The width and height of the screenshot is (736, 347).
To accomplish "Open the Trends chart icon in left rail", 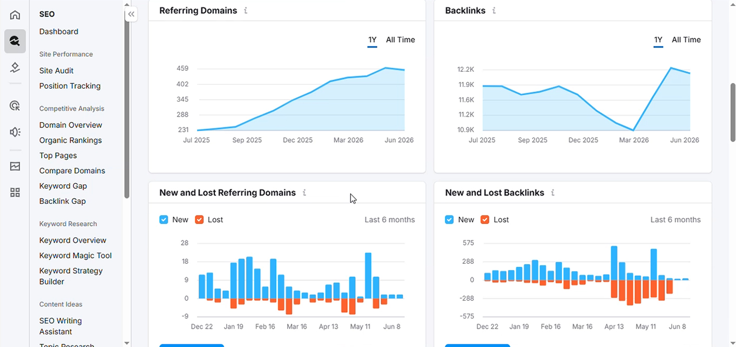I will coord(15,166).
